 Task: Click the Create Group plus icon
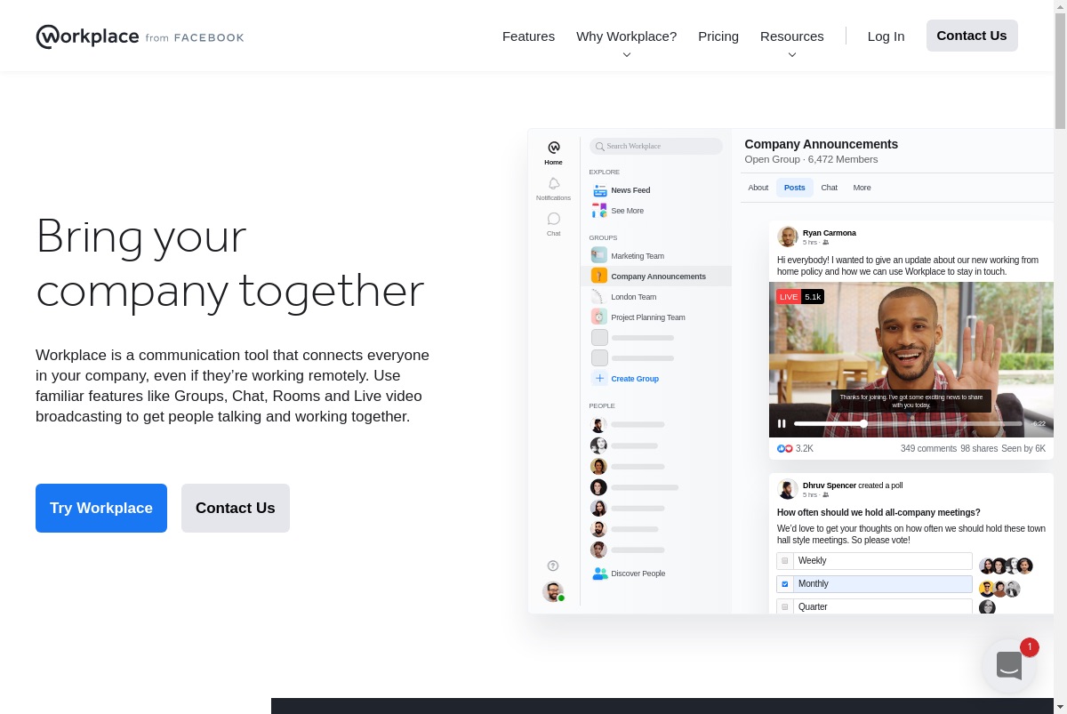(599, 378)
